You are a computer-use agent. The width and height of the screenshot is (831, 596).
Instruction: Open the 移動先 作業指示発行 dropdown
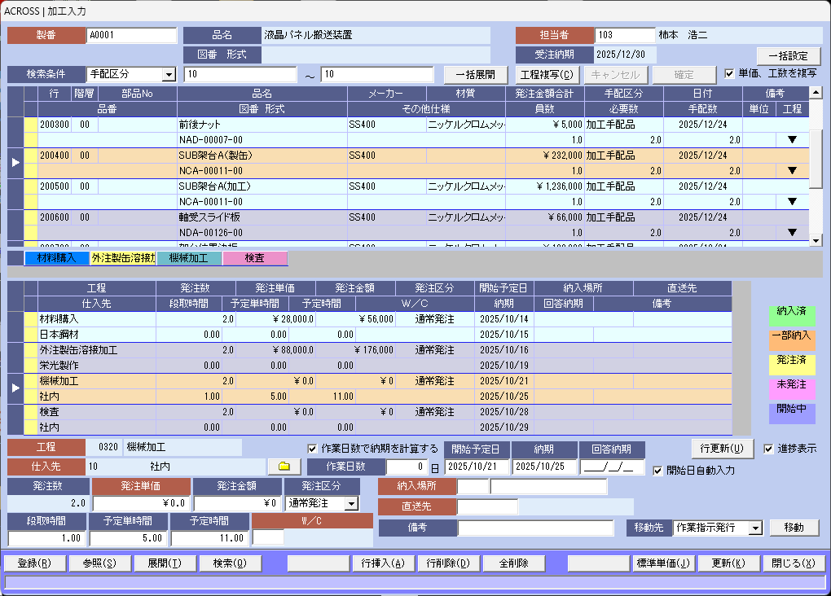(x=754, y=528)
